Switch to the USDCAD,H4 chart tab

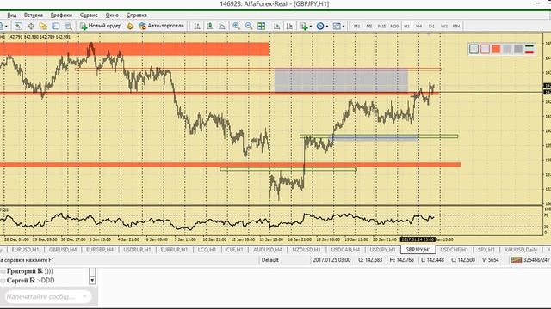pyautogui.click(x=345, y=250)
